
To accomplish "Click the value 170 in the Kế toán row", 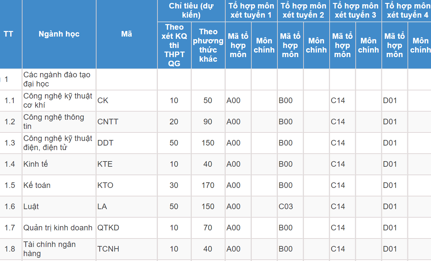I will click(208, 185).
